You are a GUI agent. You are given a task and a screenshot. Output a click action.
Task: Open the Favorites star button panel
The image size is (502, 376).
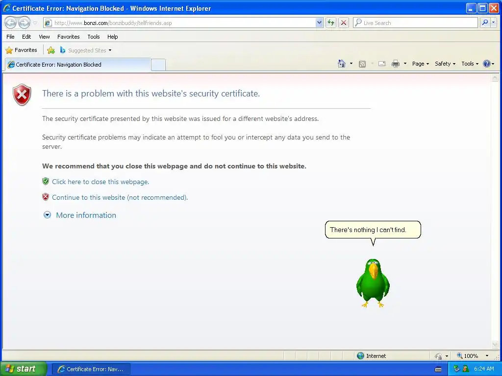pyautogui.click(x=21, y=50)
